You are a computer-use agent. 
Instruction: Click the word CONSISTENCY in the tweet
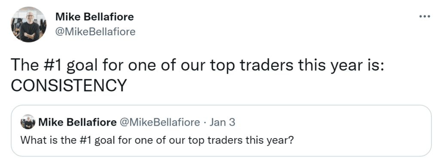click(69, 85)
